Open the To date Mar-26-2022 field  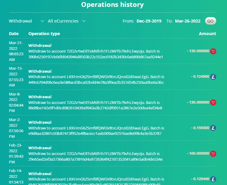pos(188,21)
